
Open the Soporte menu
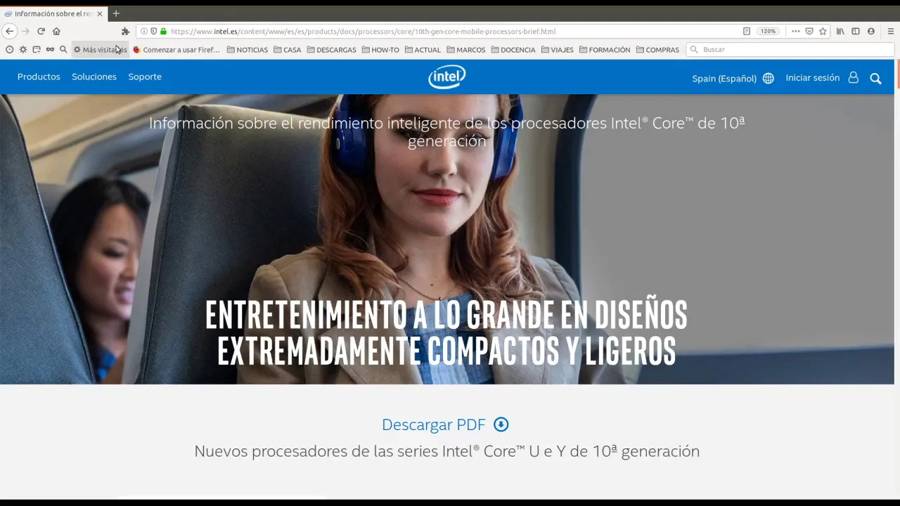(x=145, y=77)
